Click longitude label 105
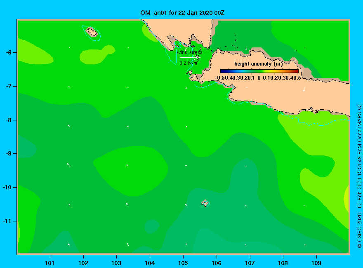363x268 pixels. click(x=183, y=263)
